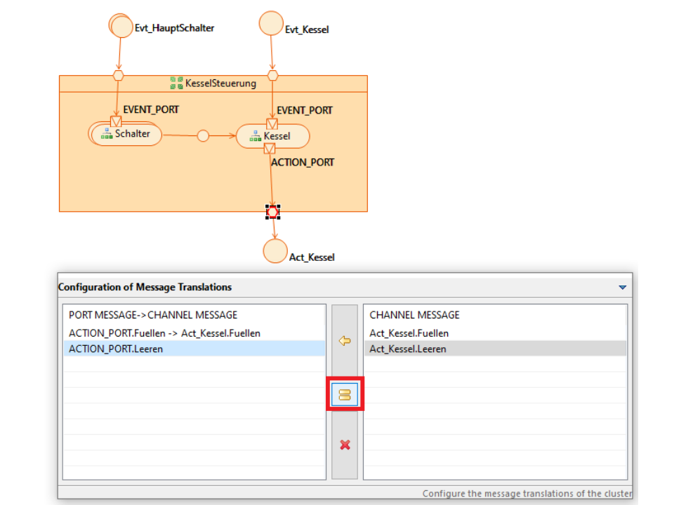This screenshot has width=674, height=505.
Task: Click the Schalter state machine node
Action: pyautogui.click(x=126, y=134)
